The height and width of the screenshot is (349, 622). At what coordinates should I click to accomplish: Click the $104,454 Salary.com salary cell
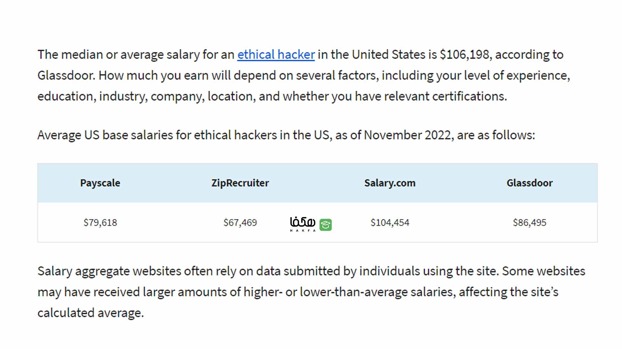coord(390,222)
